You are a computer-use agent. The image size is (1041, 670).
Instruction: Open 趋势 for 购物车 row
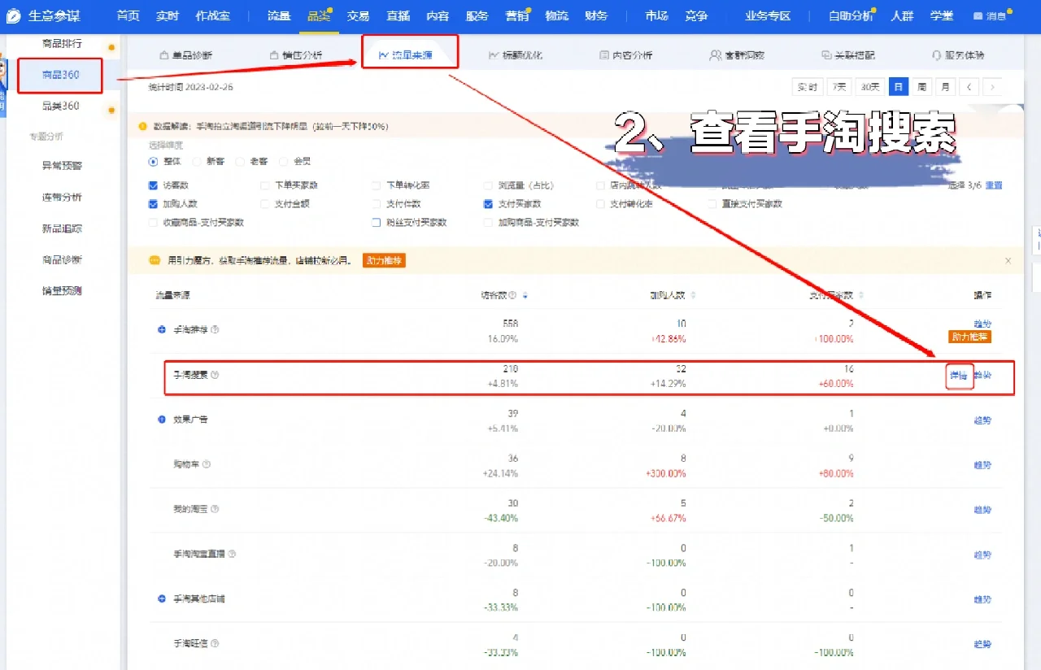point(982,465)
